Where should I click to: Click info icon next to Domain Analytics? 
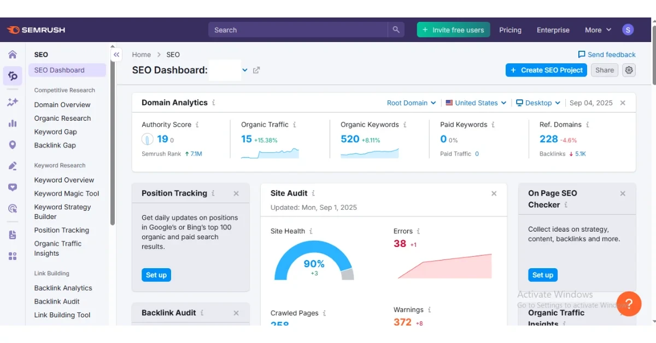pos(214,103)
